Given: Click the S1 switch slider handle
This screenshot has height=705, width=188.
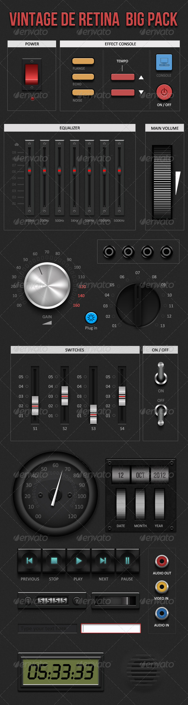Looking at the screenshot, I should pyautogui.click(x=35, y=406).
